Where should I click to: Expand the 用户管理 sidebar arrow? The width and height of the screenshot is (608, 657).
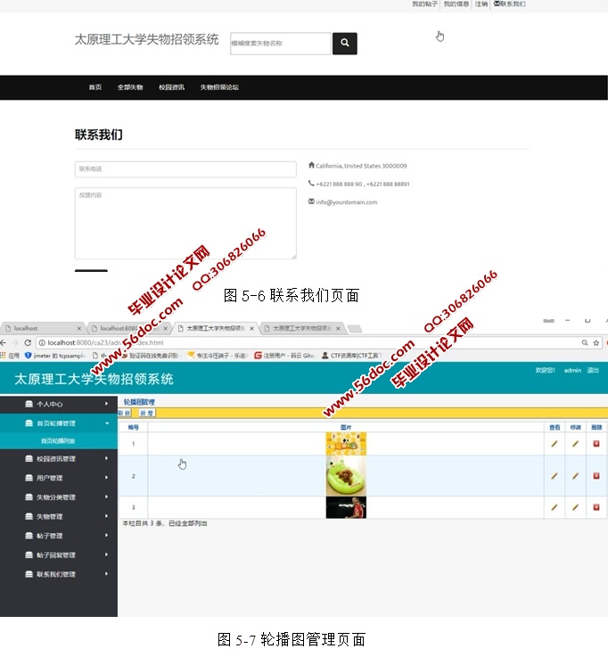[106, 478]
